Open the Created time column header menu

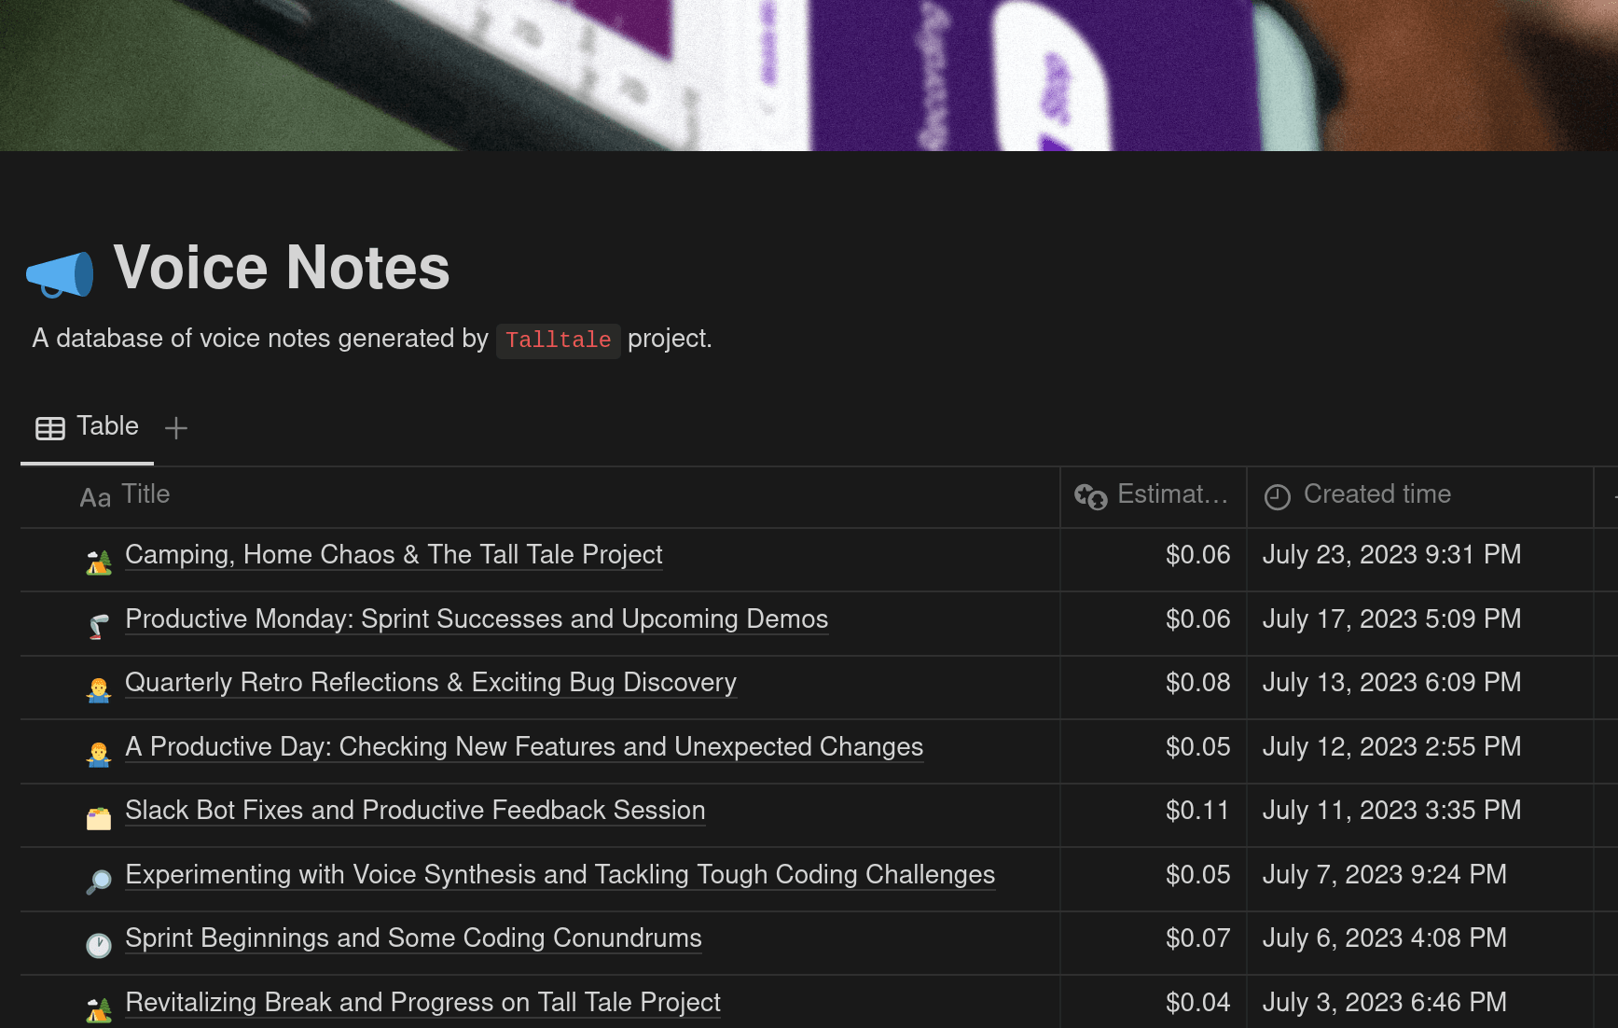click(x=1376, y=494)
